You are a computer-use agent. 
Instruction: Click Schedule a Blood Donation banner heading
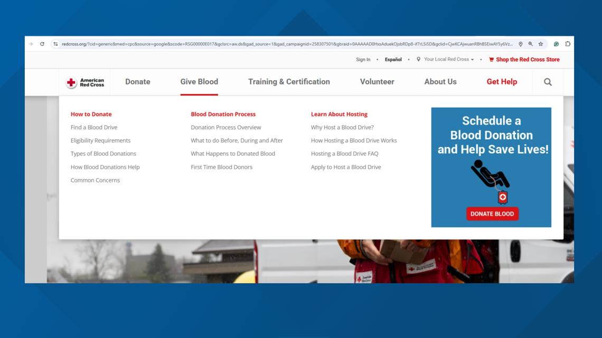coord(493,135)
